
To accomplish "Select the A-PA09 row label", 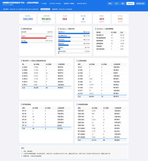I will 25,73.
